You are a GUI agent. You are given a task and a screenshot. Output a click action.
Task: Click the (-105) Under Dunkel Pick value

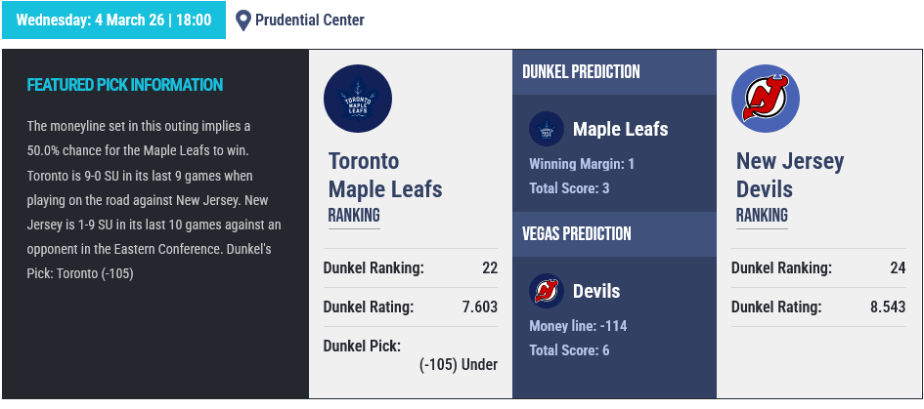(x=459, y=364)
